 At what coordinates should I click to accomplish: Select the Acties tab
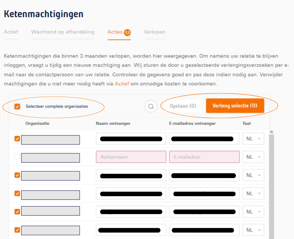tap(119, 32)
